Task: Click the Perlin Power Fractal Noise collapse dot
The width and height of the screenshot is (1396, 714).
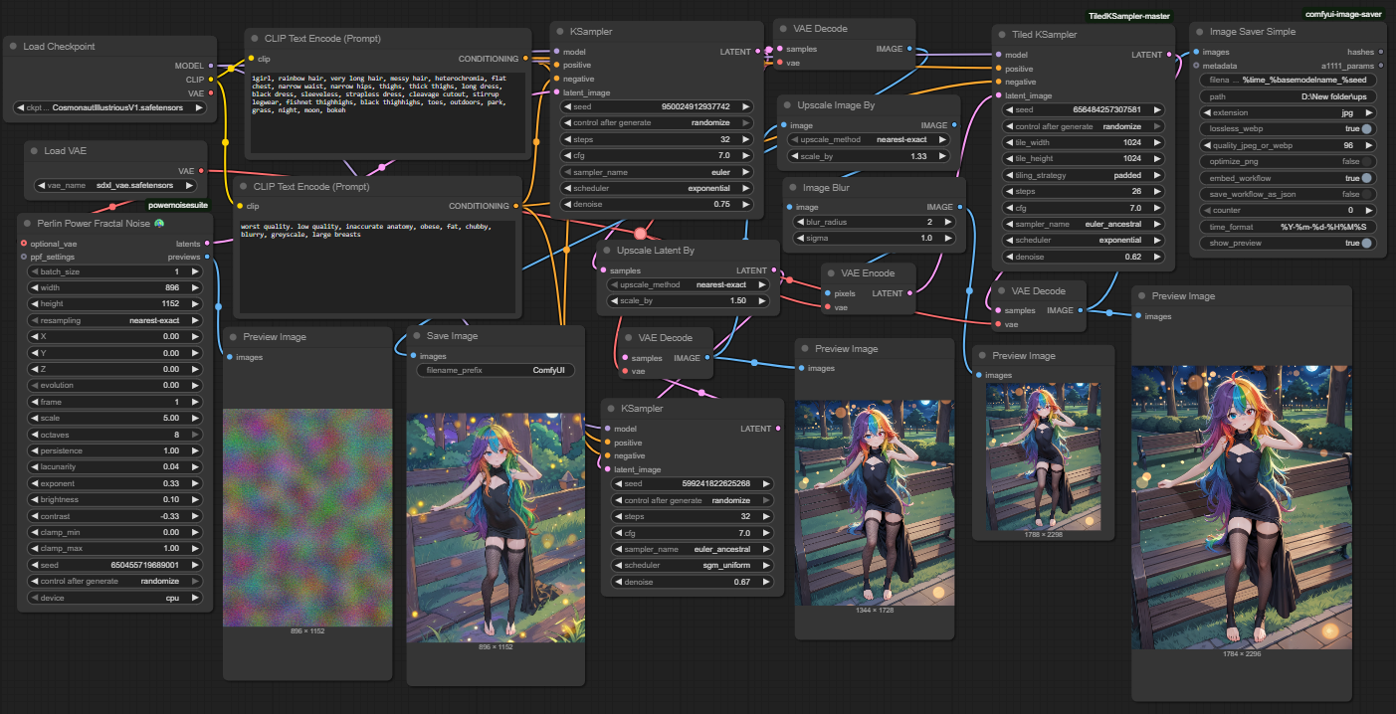Action: [28, 224]
